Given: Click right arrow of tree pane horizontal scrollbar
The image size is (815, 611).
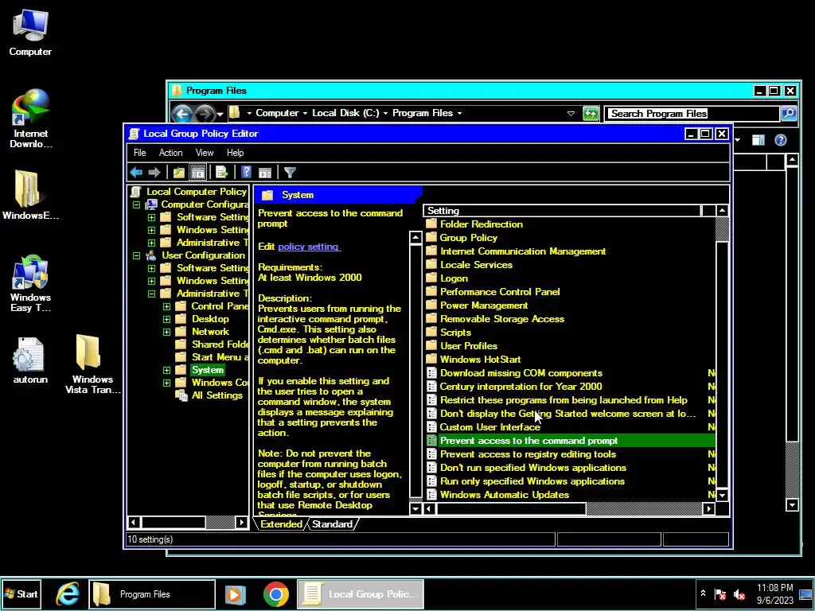Looking at the screenshot, I should [242, 522].
